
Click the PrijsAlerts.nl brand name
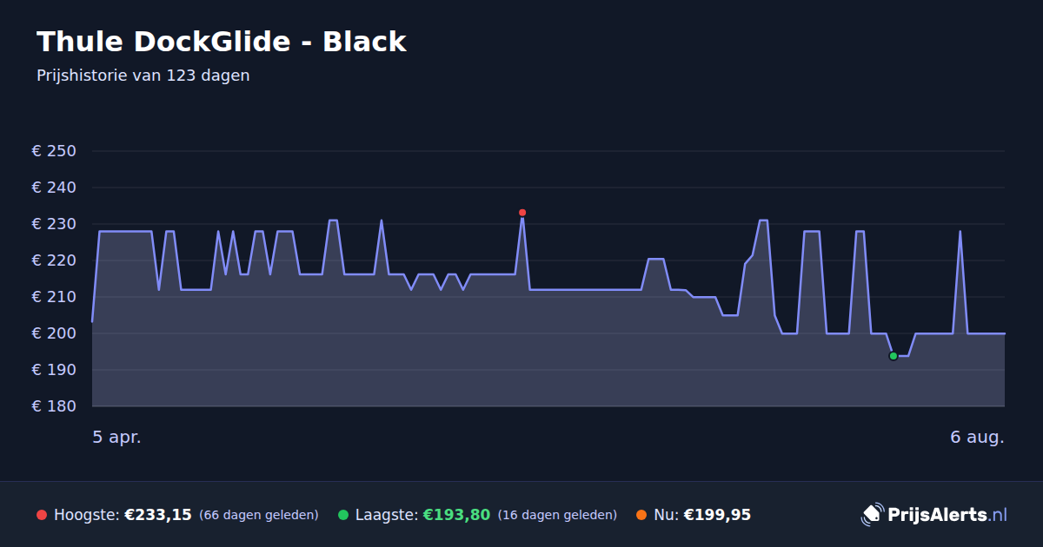[947, 515]
